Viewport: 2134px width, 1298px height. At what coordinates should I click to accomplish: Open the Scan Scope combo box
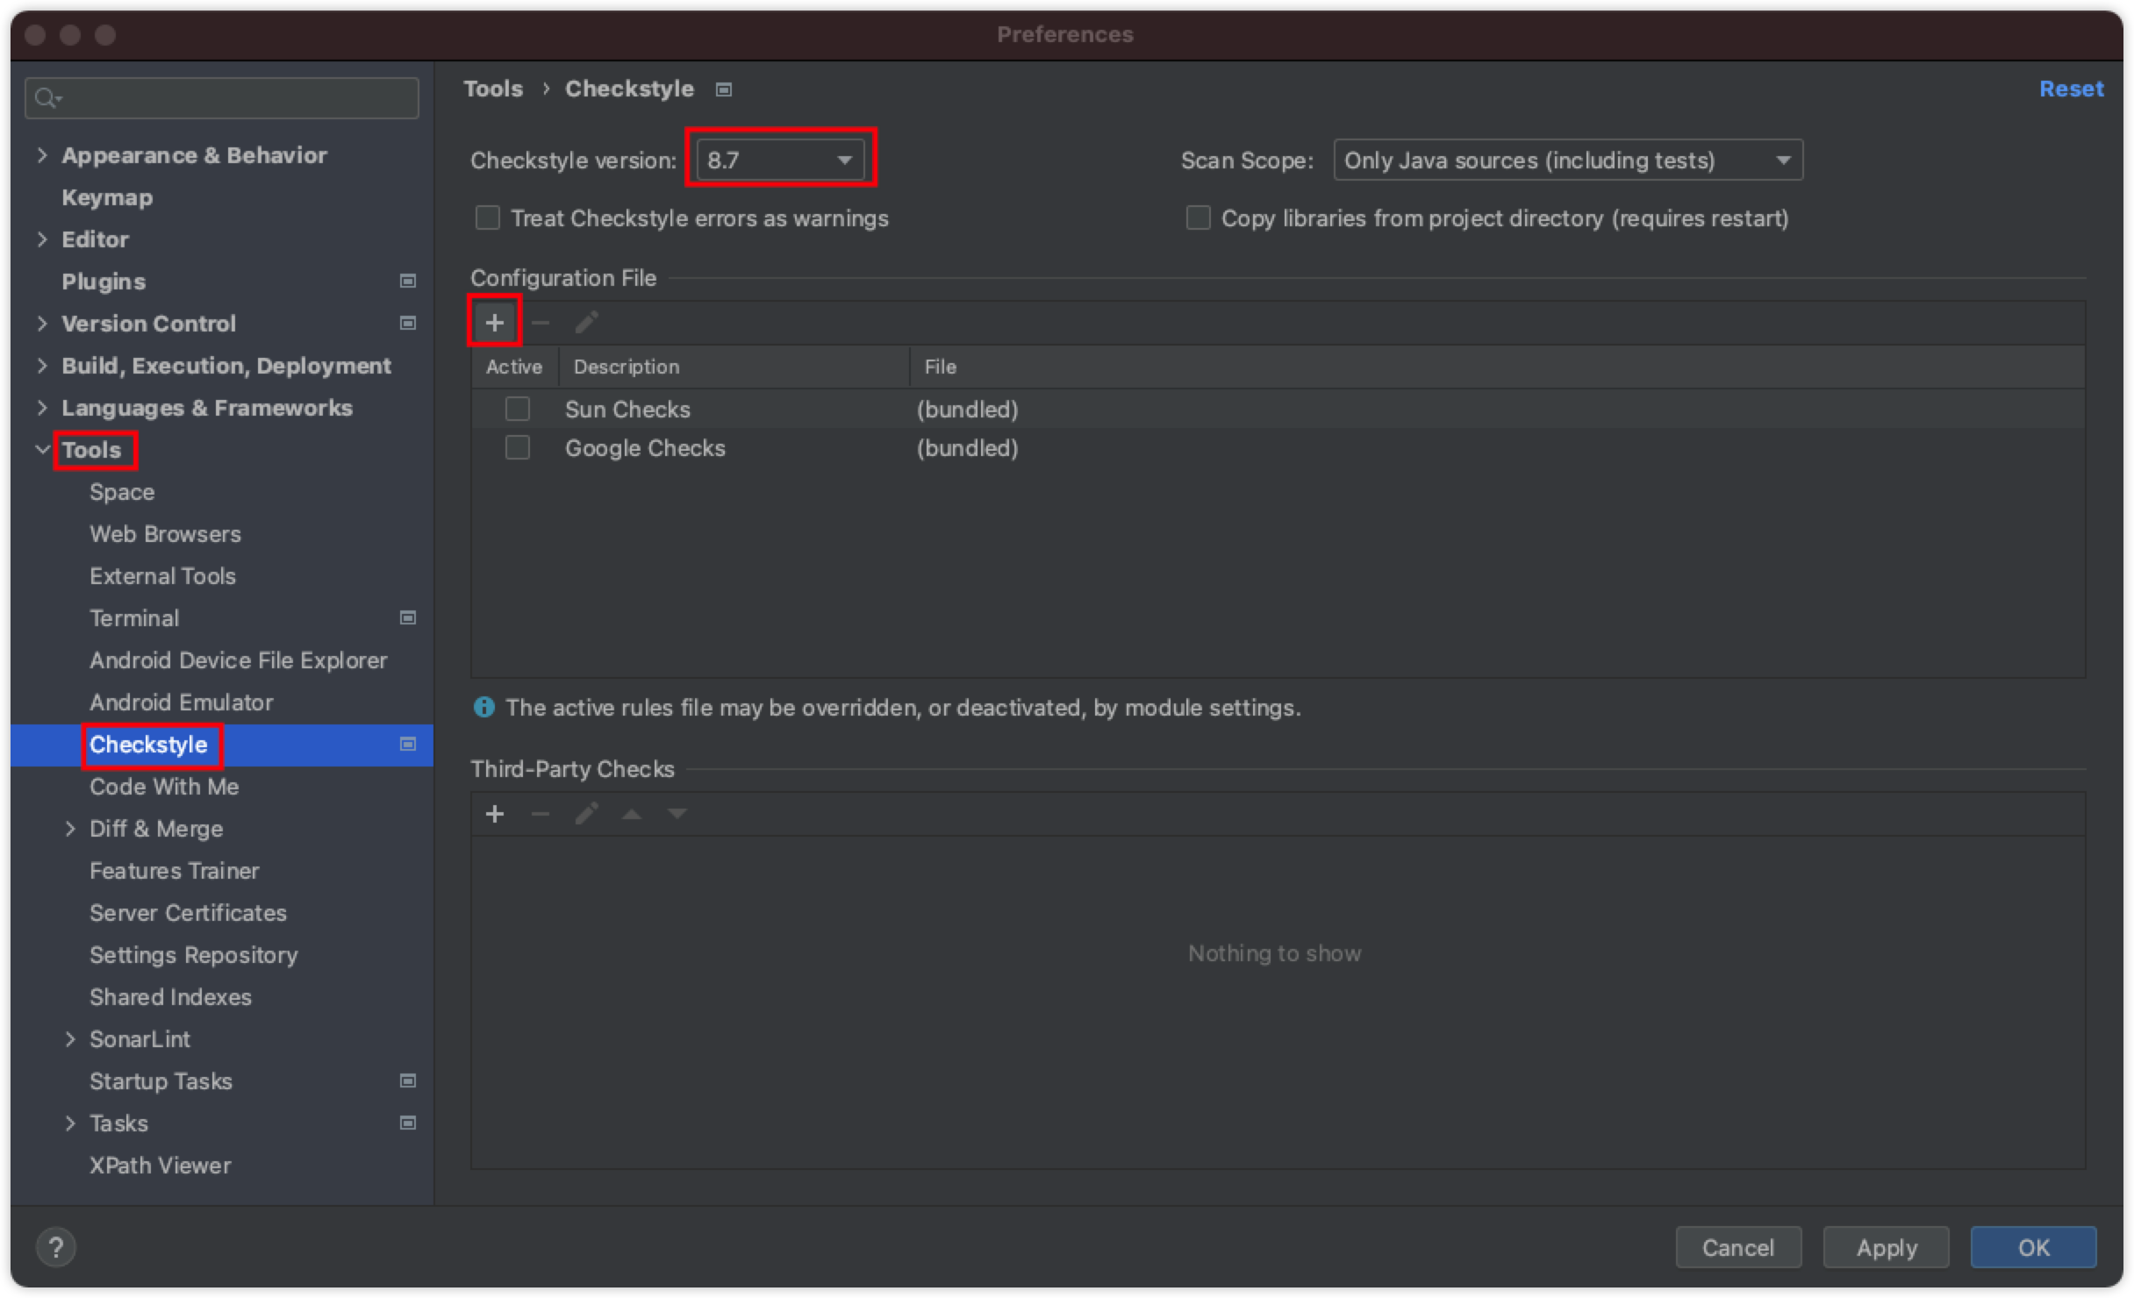click(1567, 160)
